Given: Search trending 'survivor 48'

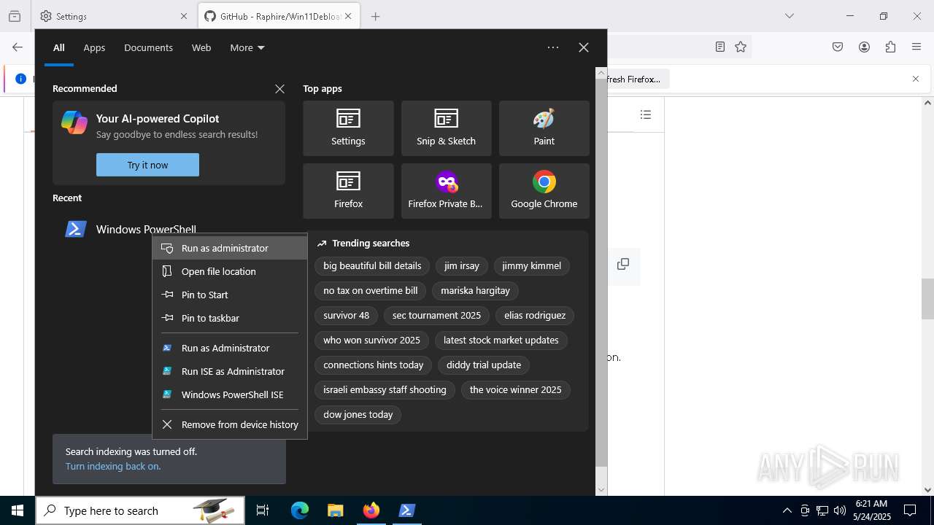Looking at the screenshot, I should [x=346, y=316].
